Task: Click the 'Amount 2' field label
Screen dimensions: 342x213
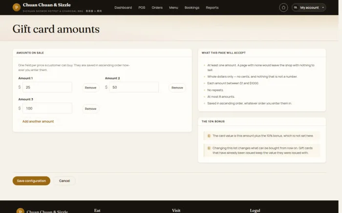Action: [x=112, y=78]
